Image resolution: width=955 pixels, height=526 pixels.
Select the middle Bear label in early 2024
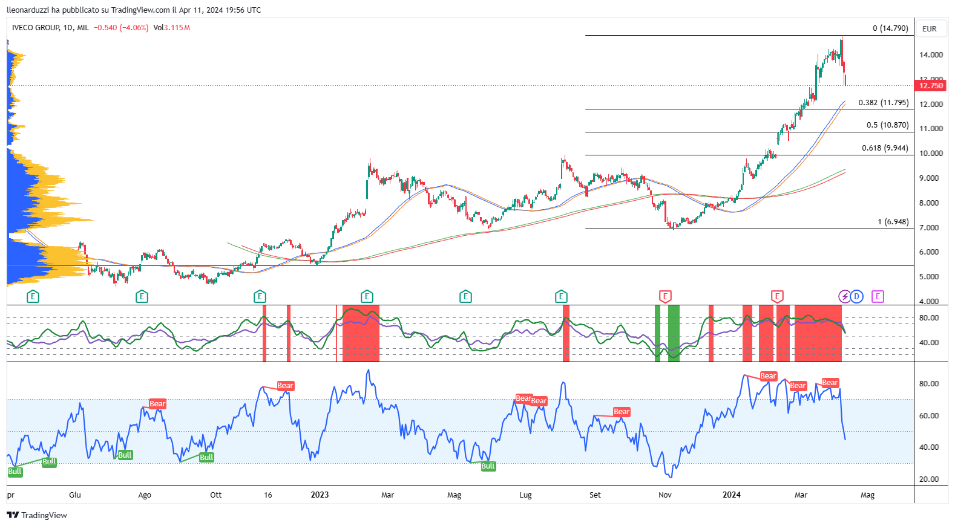(x=798, y=386)
